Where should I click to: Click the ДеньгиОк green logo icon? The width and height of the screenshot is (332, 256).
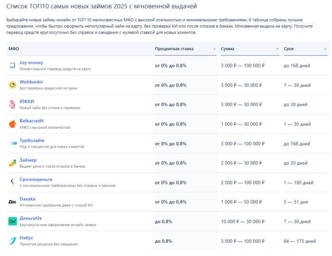coord(12,221)
